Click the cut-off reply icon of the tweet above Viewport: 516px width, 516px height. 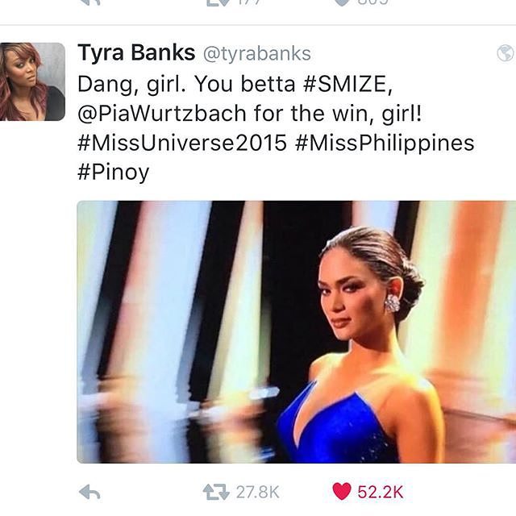89,2
